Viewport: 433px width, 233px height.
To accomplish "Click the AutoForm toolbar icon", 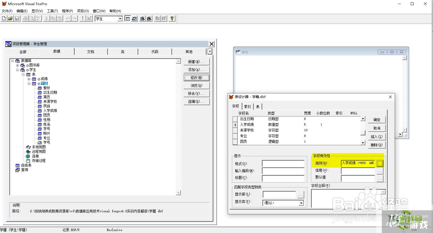I will (x=157, y=18).
